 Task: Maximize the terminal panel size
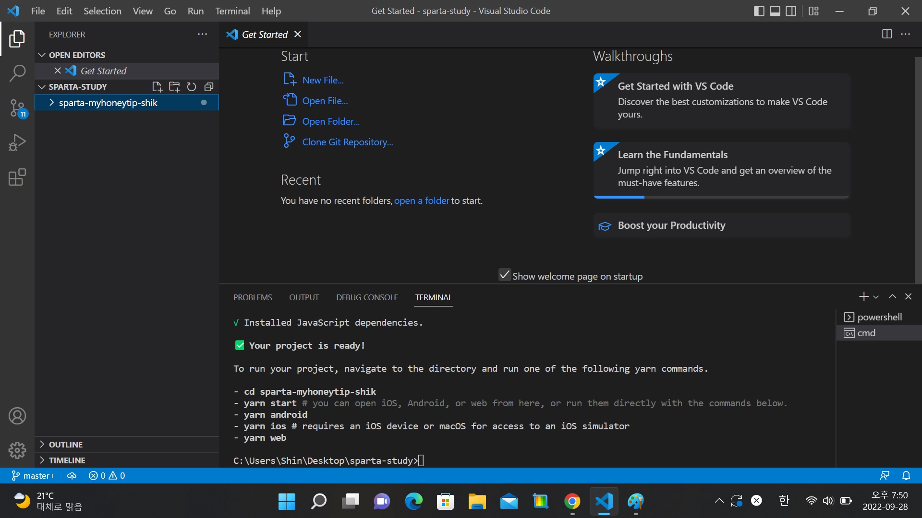coord(892,297)
